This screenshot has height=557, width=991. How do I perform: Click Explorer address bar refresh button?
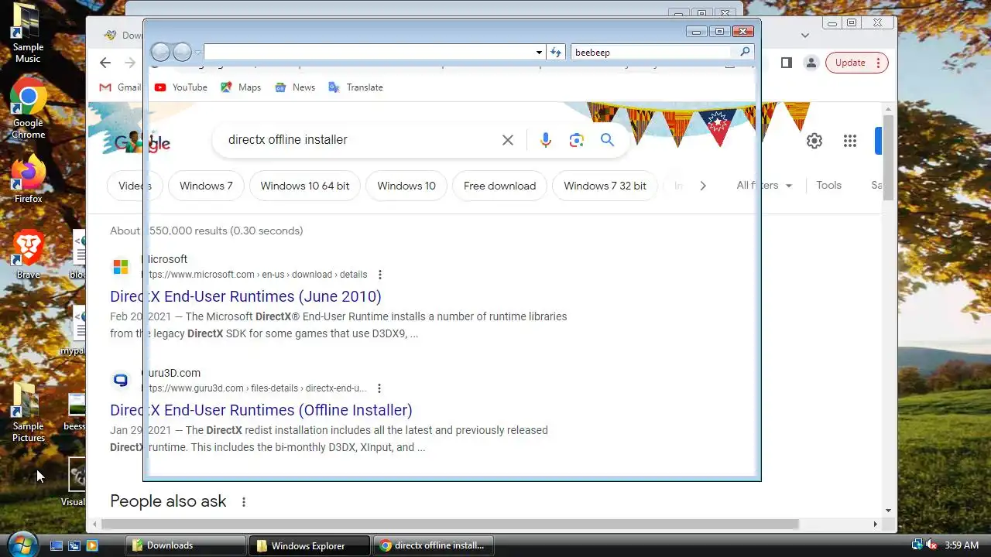556,52
